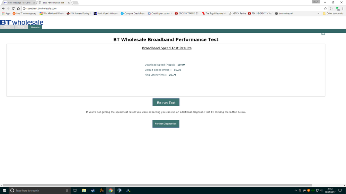This screenshot has height=194, width=346.
Task: Click the Re-run Test button
Action: 166,103
